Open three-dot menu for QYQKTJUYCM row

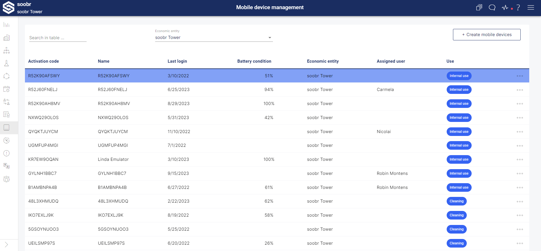[x=520, y=132]
